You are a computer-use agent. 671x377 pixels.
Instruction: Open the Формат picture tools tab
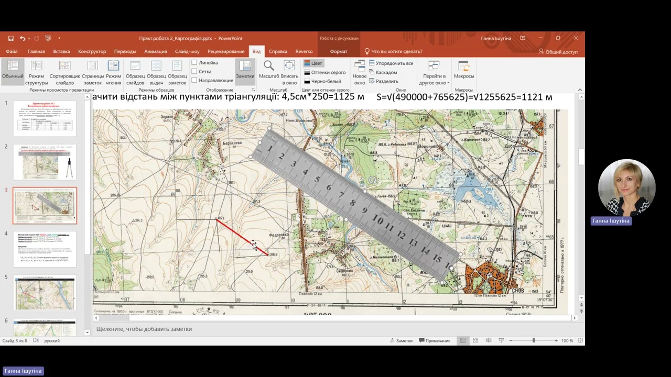click(339, 51)
